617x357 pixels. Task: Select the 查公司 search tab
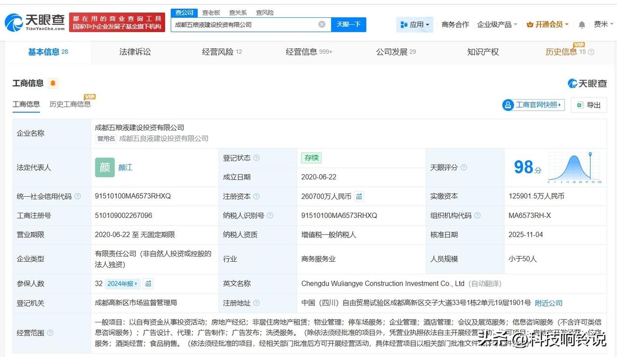coord(184,13)
